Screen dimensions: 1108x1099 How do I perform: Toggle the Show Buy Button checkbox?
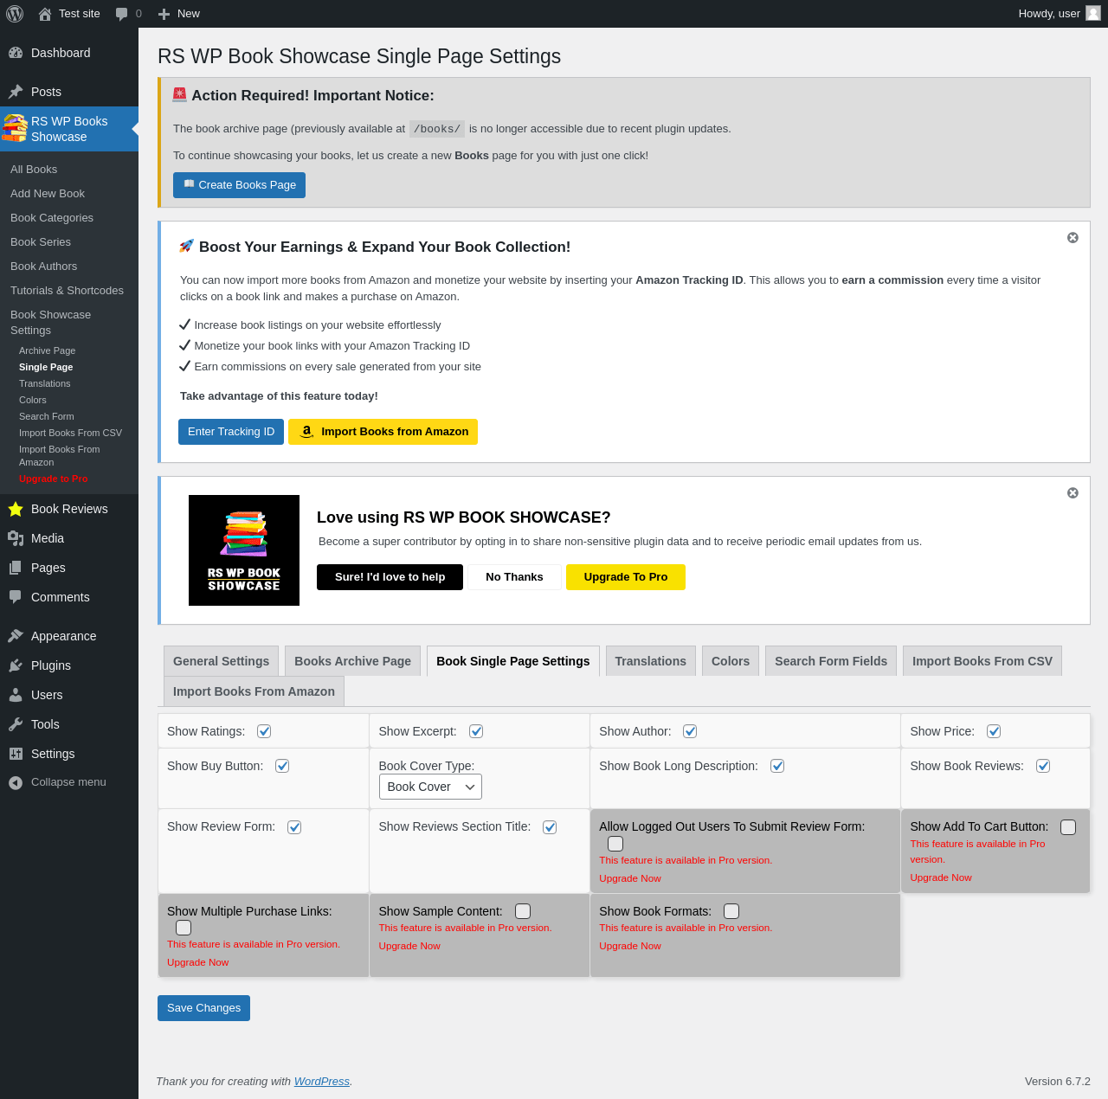[x=282, y=766]
